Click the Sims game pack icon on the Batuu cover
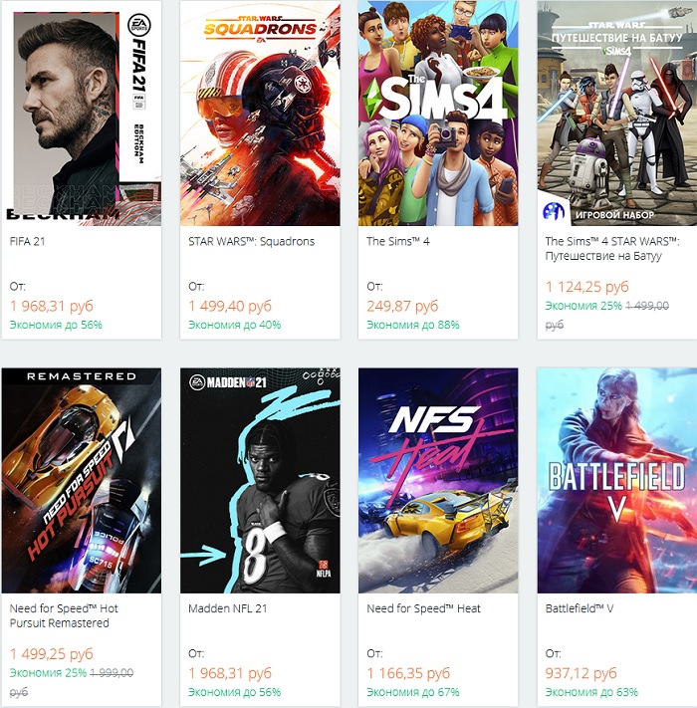Screen dimensions: 697x708 coord(554,210)
